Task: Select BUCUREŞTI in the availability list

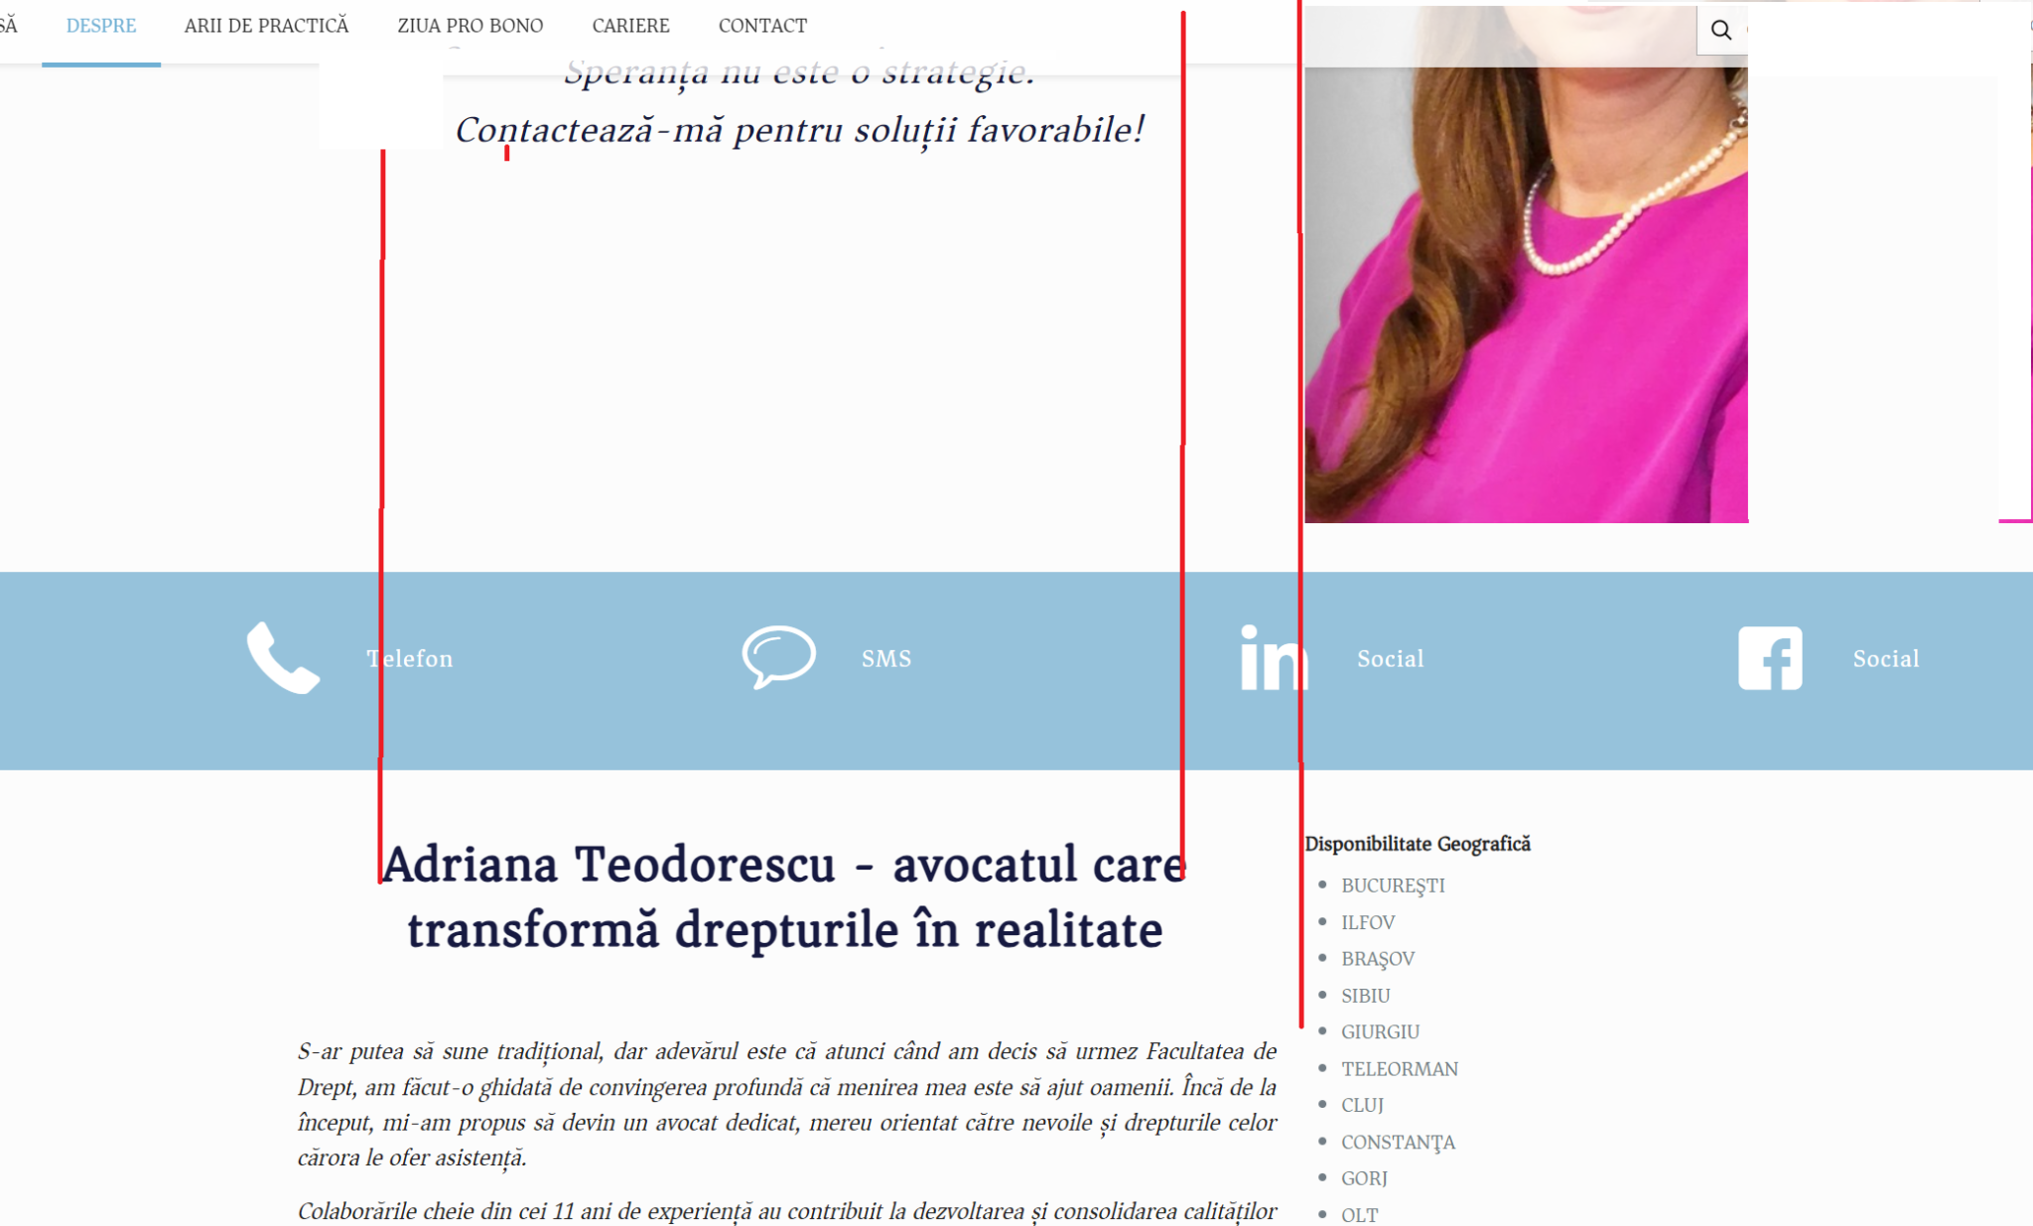Action: [x=1392, y=885]
